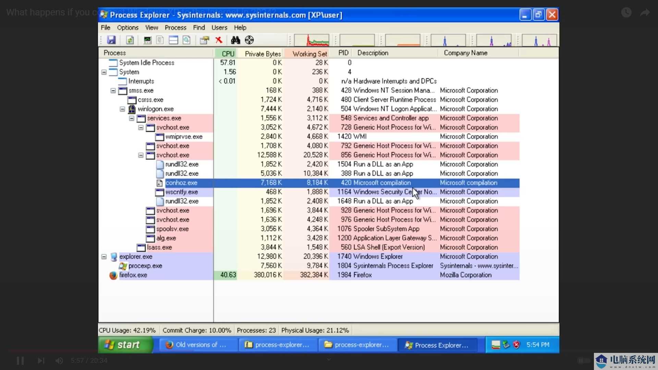Select the wmiprvse.exe process
Viewport: 658px width, 370px height.
[x=309, y=137]
